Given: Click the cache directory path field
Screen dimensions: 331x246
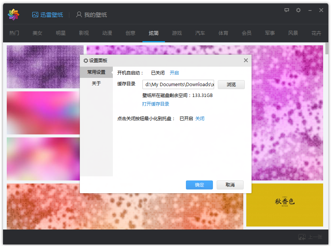Looking at the screenshot, I should (x=178, y=84).
